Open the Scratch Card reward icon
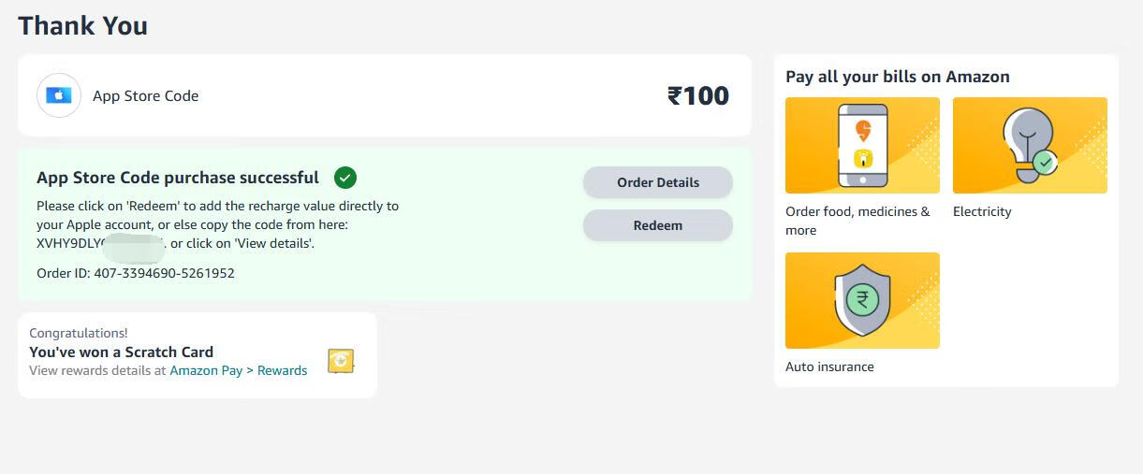 (x=341, y=361)
